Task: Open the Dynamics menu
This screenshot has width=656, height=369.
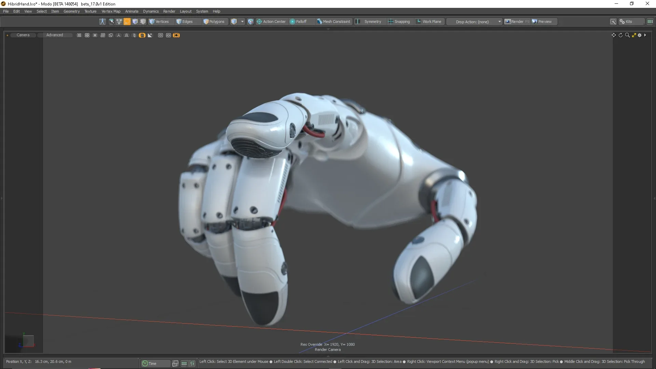Action: click(151, 11)
